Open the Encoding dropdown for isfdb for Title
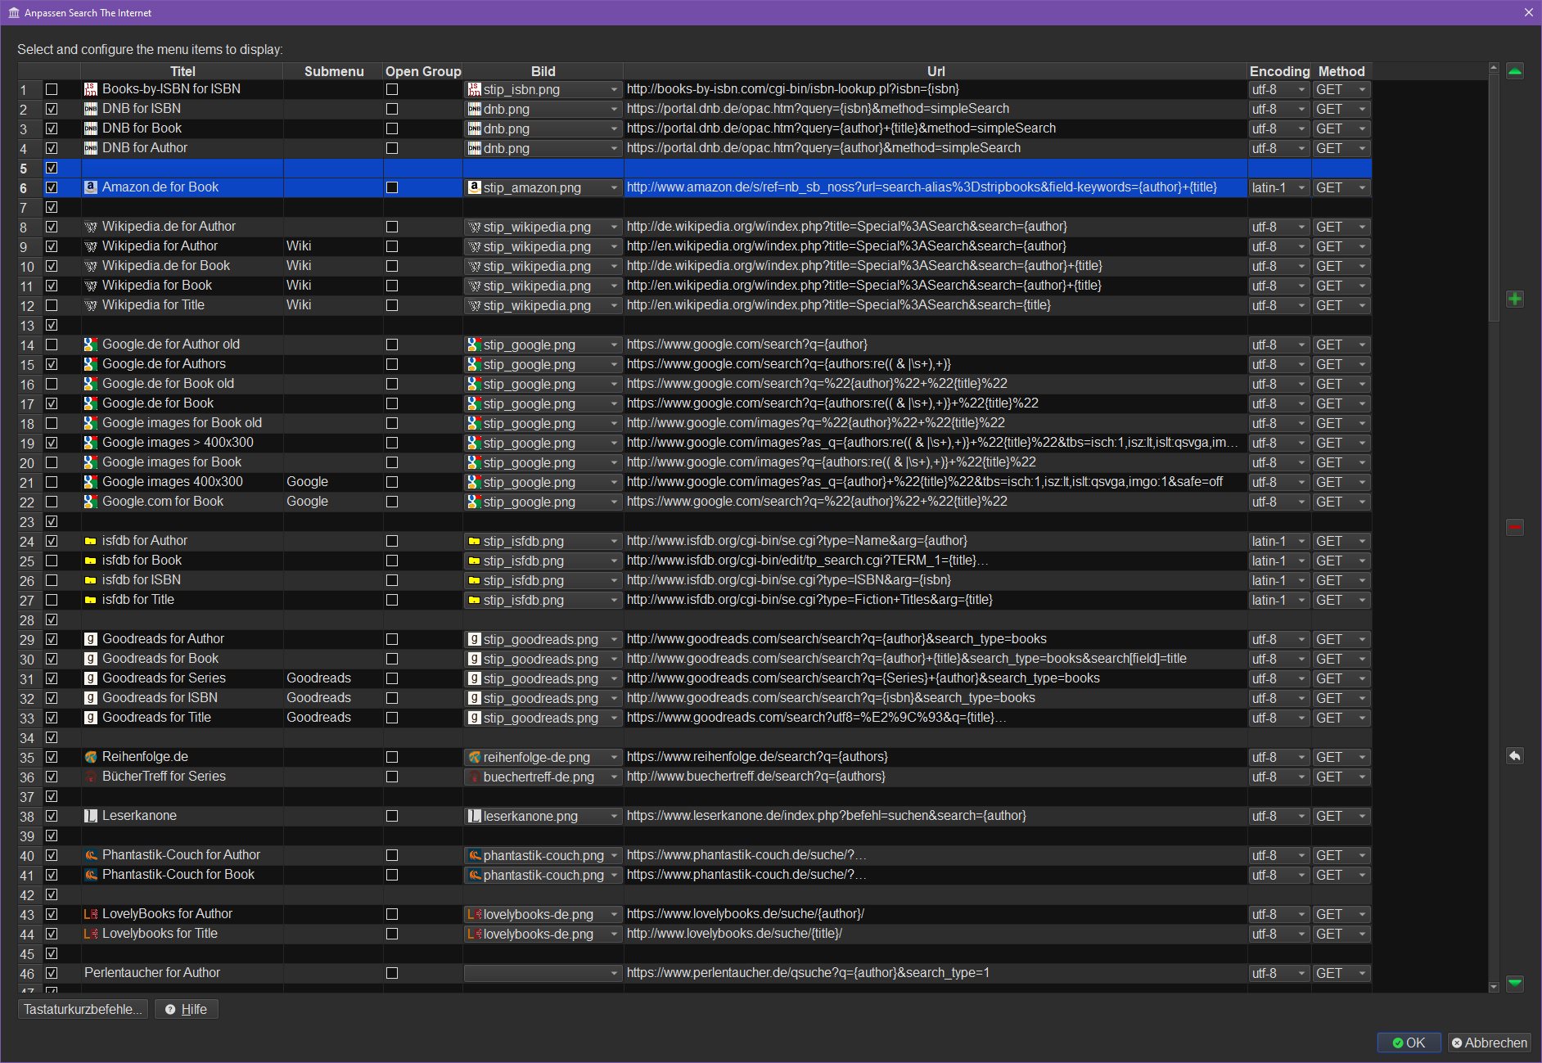Image resolution: width=1542 pixels, height=1063 pixels. (1279, 600)
